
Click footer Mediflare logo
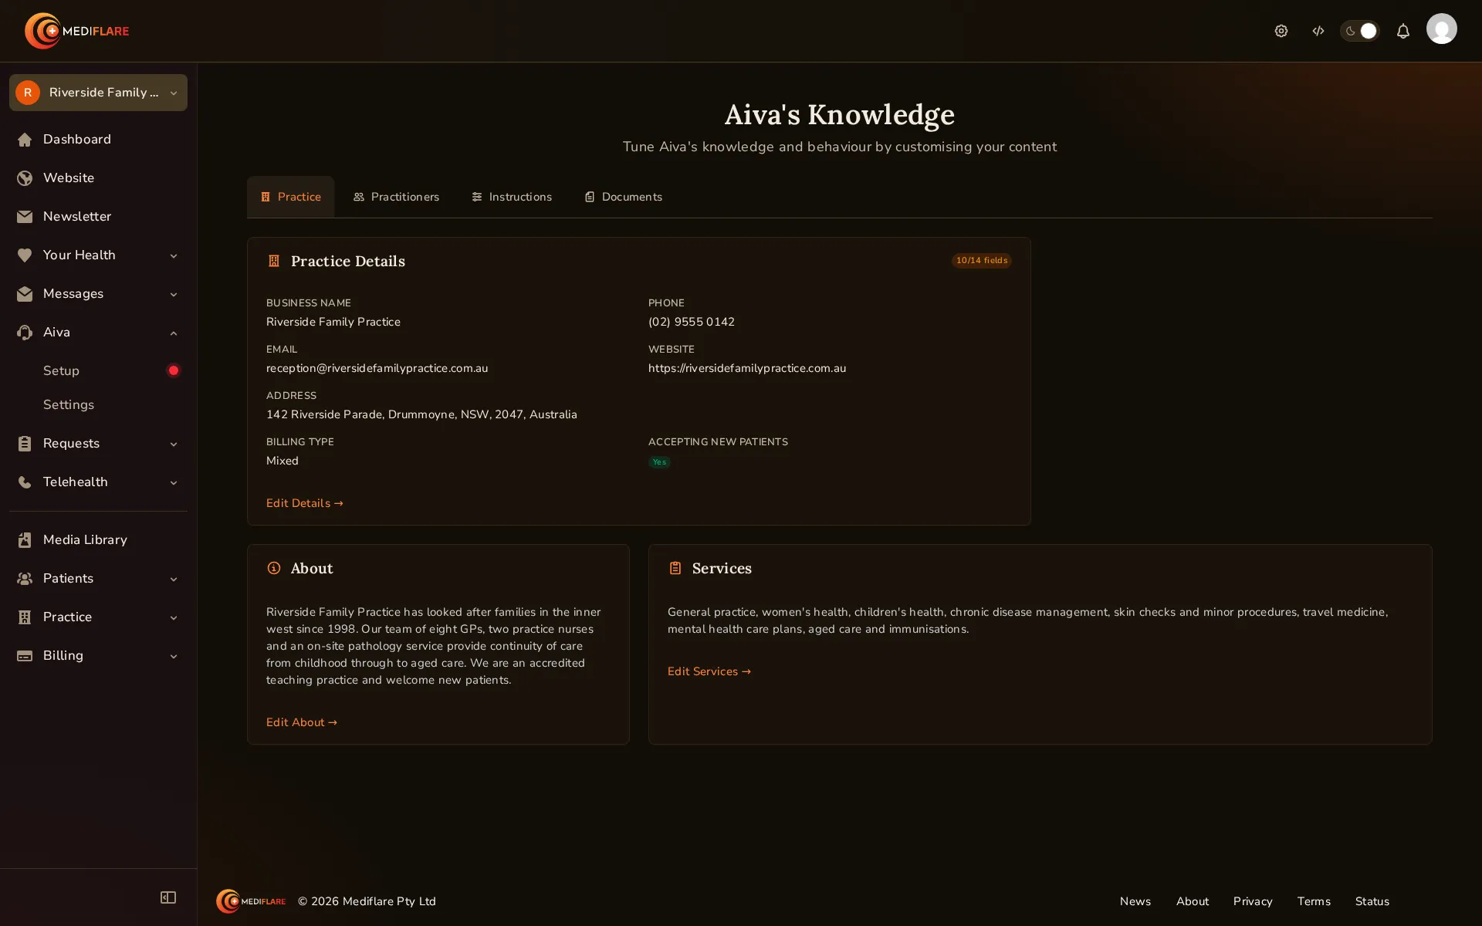pyautogui.click(x=251, y=901)
